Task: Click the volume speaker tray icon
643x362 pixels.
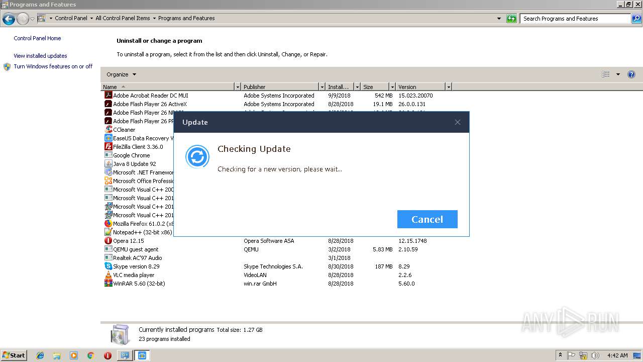Action: point(595,355)
